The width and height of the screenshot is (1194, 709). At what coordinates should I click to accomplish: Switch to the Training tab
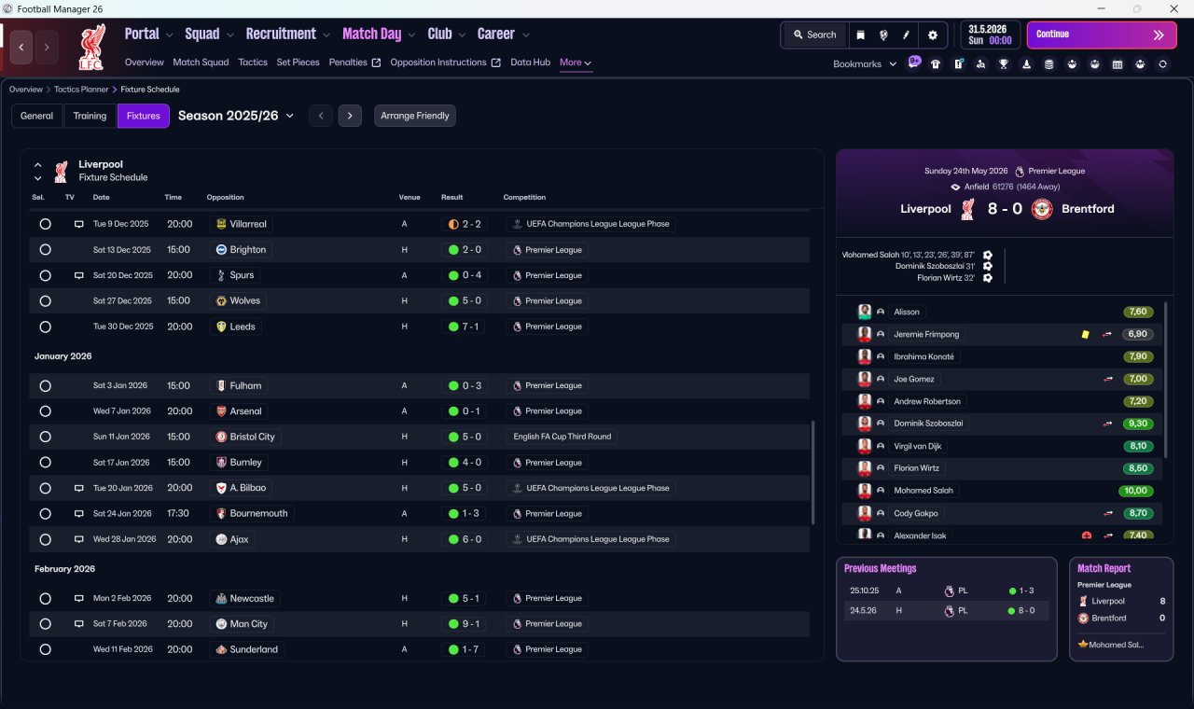pyautogui.click(x=90, y=116)
